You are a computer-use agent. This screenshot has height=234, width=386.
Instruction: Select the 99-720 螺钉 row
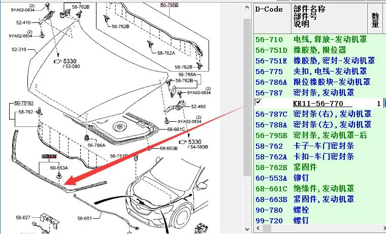319,221
